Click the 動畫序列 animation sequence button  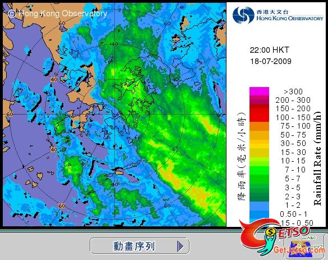point(140,246)
